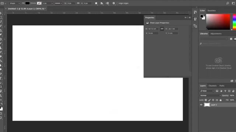Select the Clone Stamp tool
The width and height of the screenshot is (236, 132).
click(x=1, y=48)
